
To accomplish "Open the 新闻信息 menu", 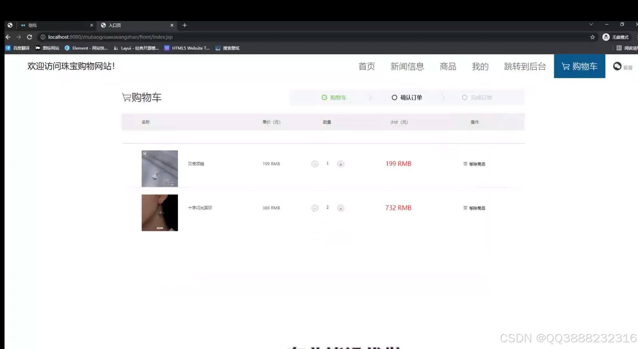I will [x=407, y=67].
